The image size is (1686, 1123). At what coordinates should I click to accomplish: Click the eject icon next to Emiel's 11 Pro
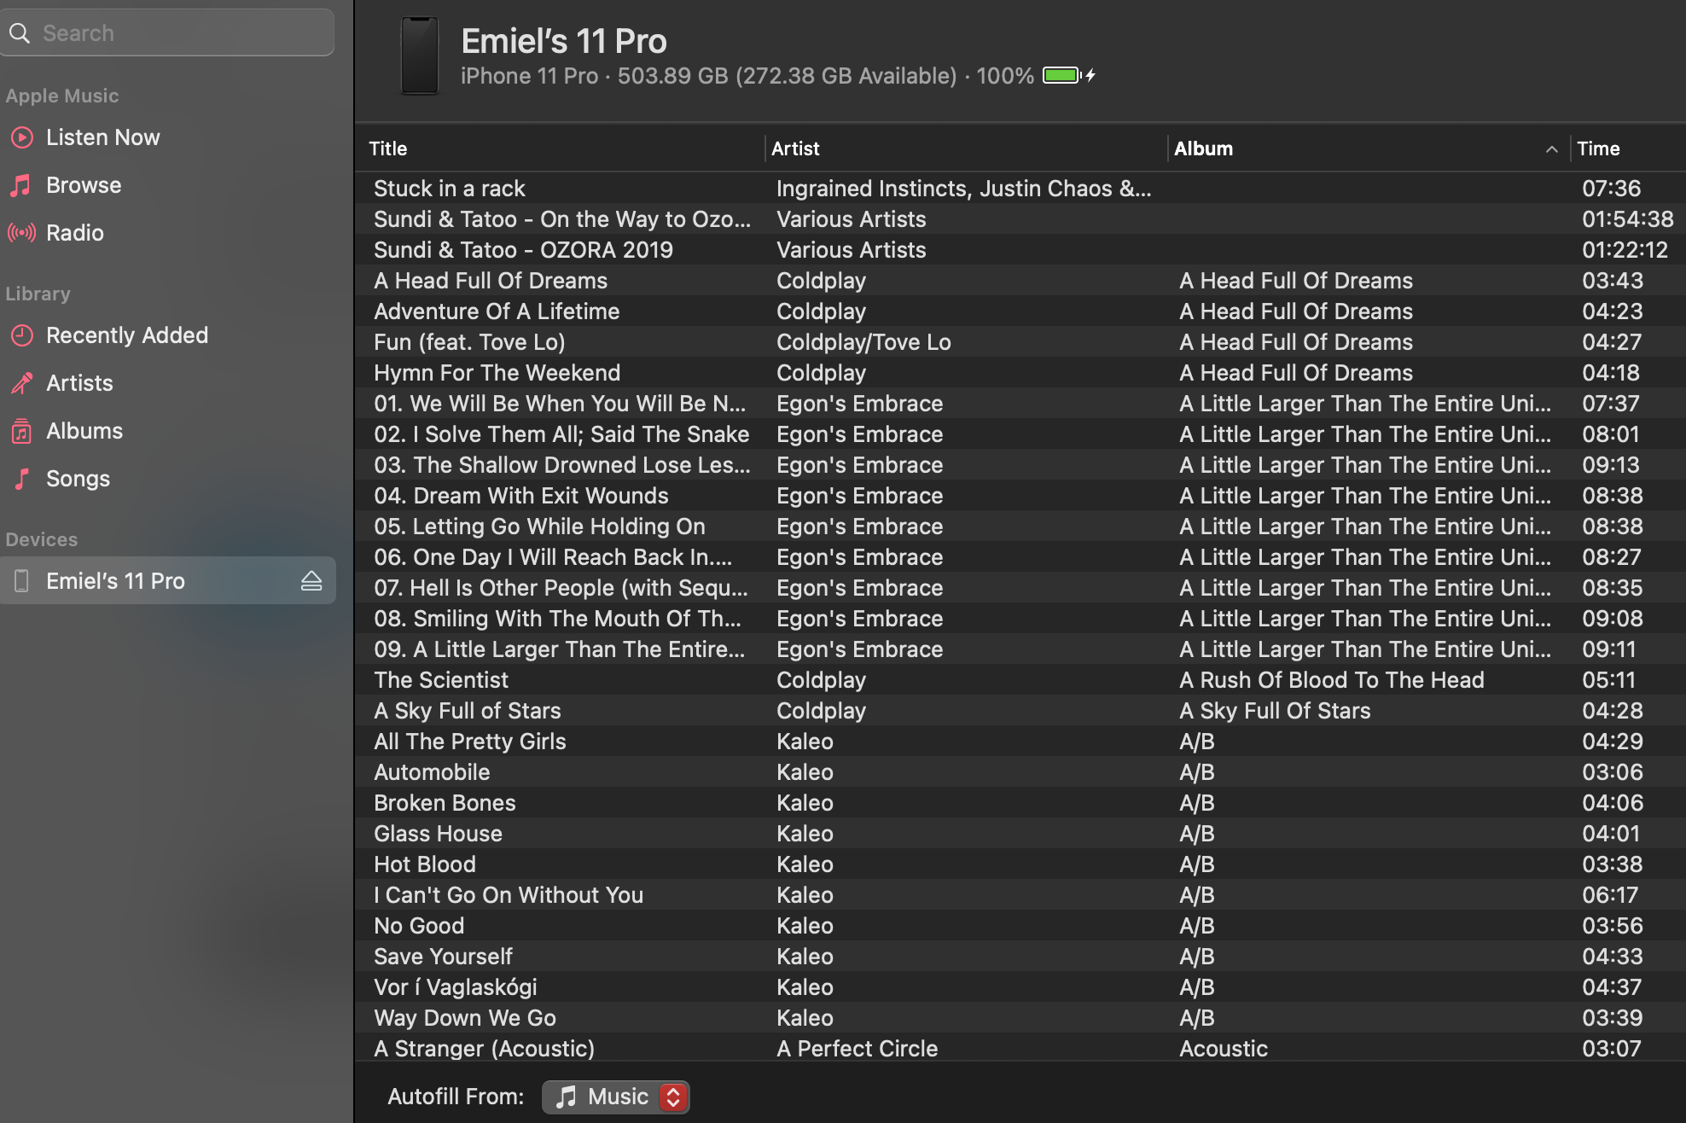tap(313, 580)
